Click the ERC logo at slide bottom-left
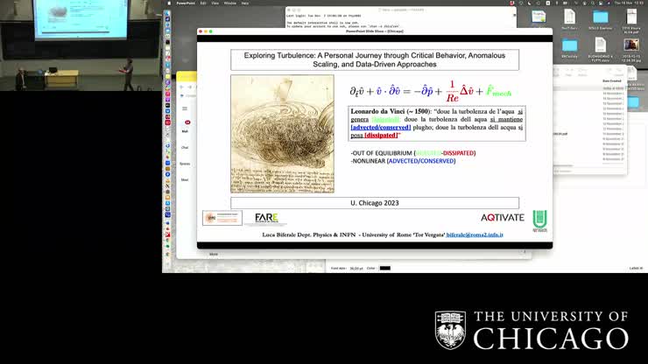 [x=222, y=219]
